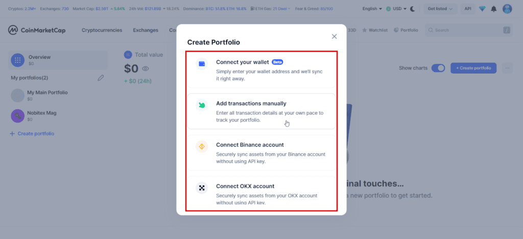Open the Exchanges menu
Image resolution: width=523 pixels, height=239 pixels.
pyautogui.click(x=146, y=30)
